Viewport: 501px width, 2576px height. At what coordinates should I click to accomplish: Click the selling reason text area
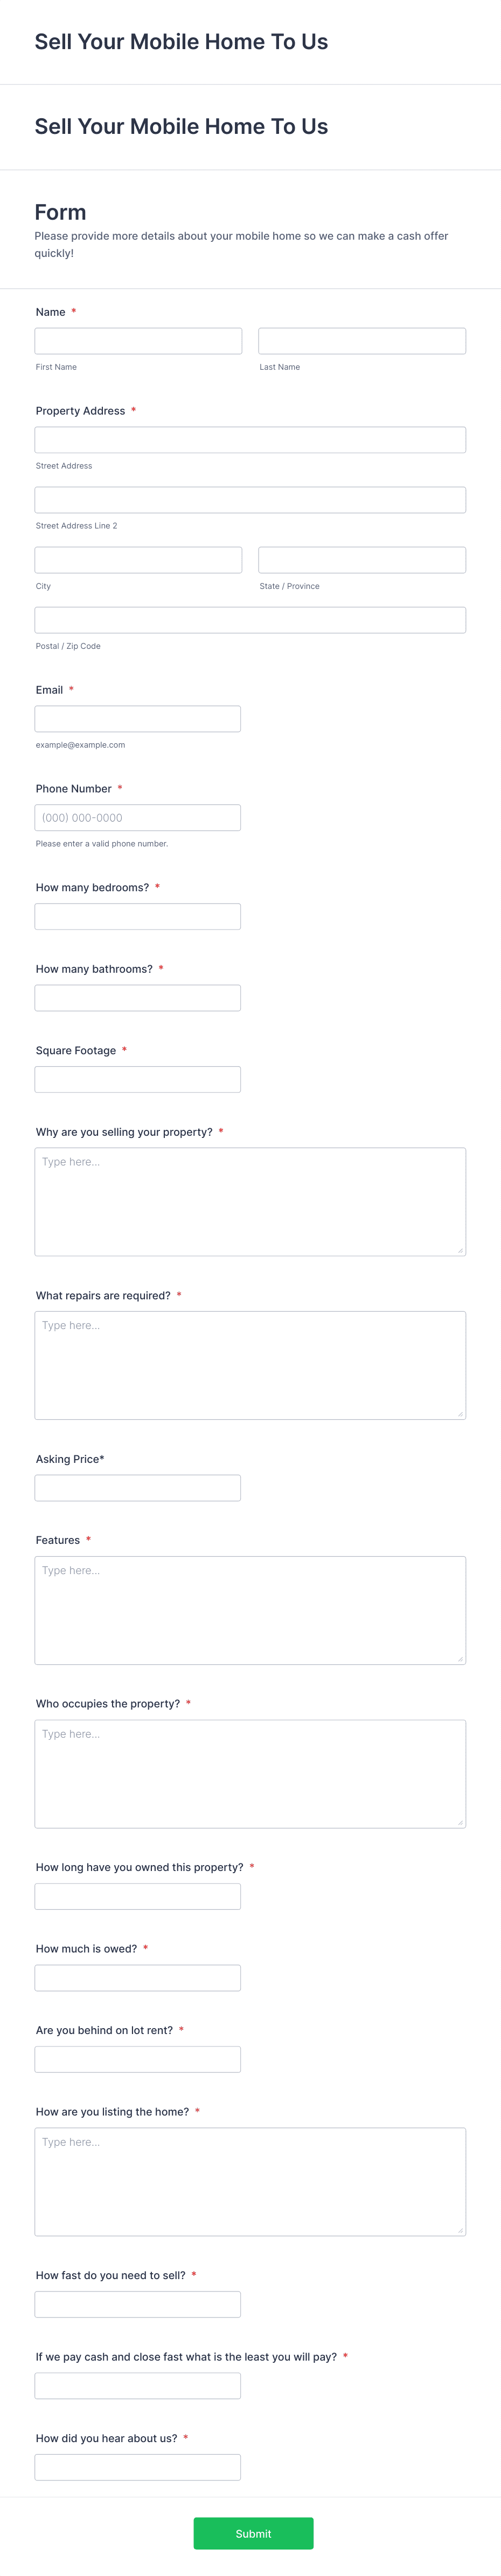(x=250, y=1202)
